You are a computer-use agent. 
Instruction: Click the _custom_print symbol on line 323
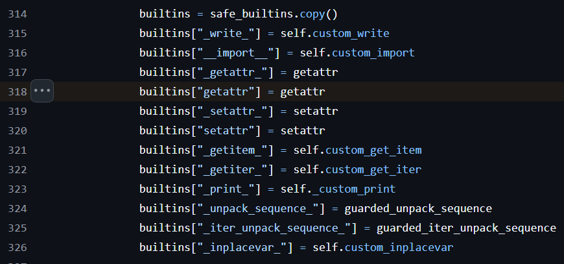click(354, 189)
